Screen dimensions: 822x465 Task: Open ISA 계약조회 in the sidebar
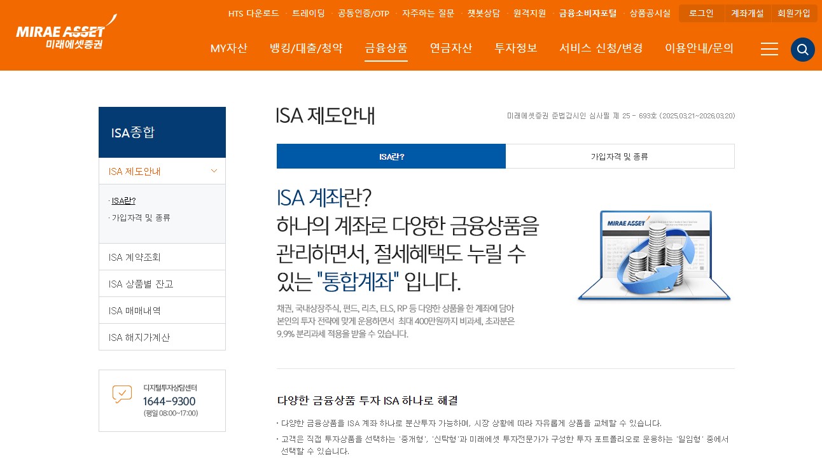click(162, 257)
